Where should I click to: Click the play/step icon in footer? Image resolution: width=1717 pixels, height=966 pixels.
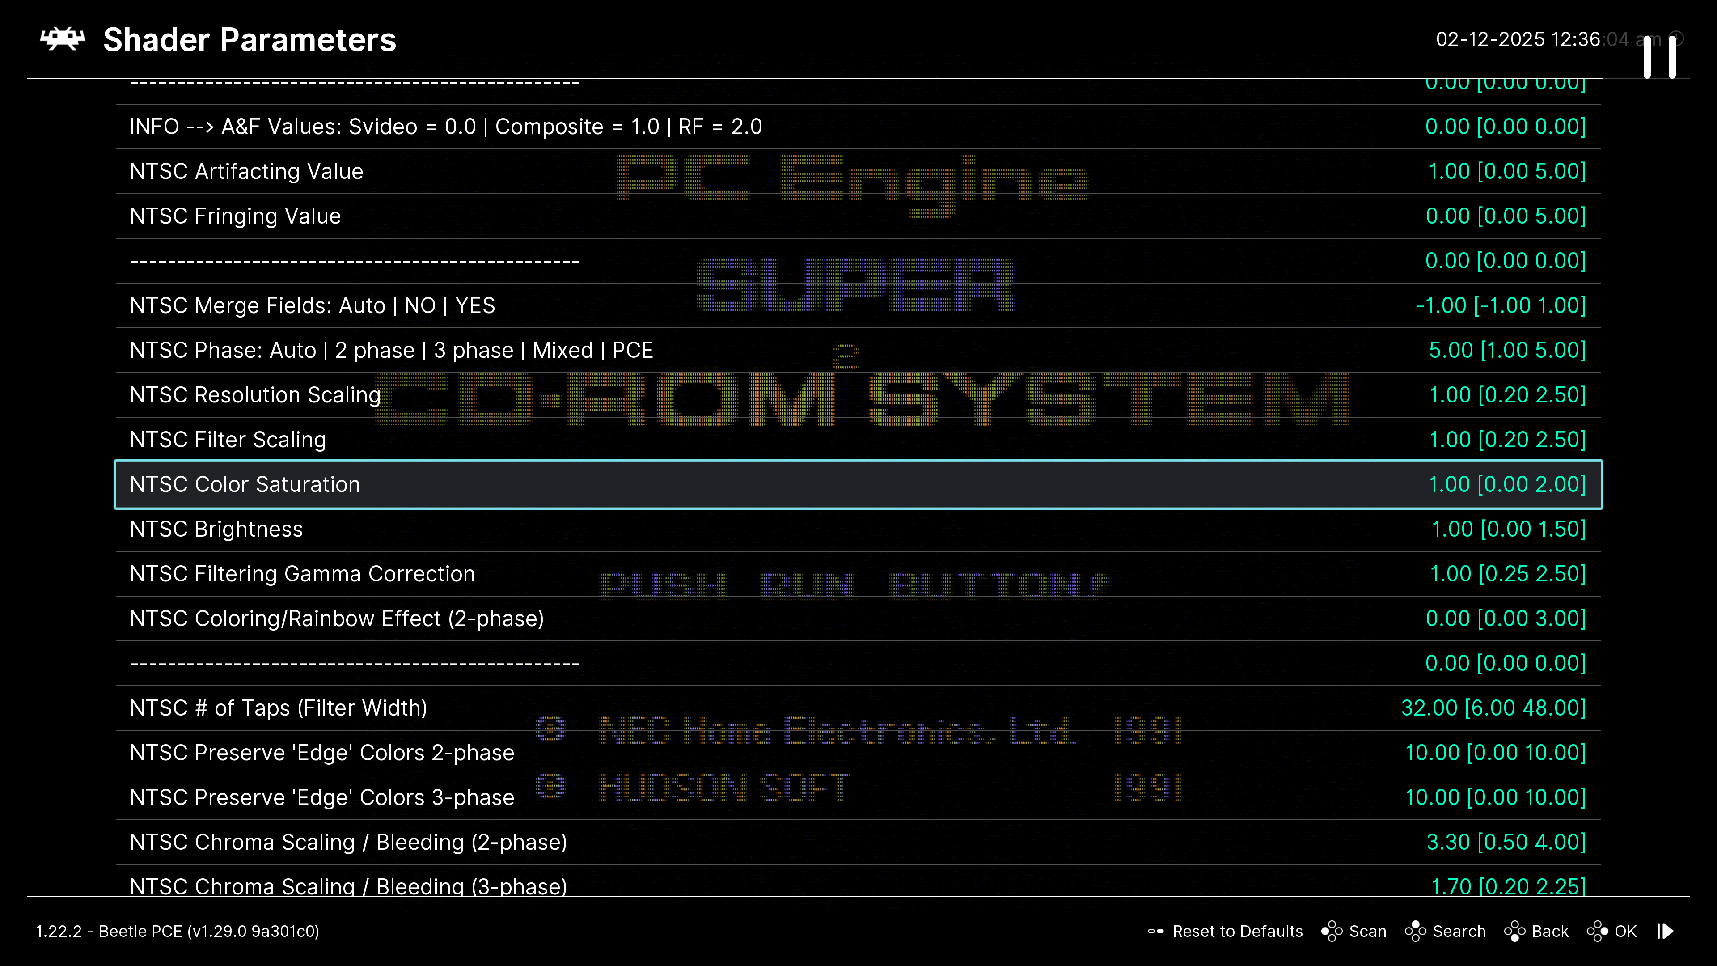pos(1665,931)
